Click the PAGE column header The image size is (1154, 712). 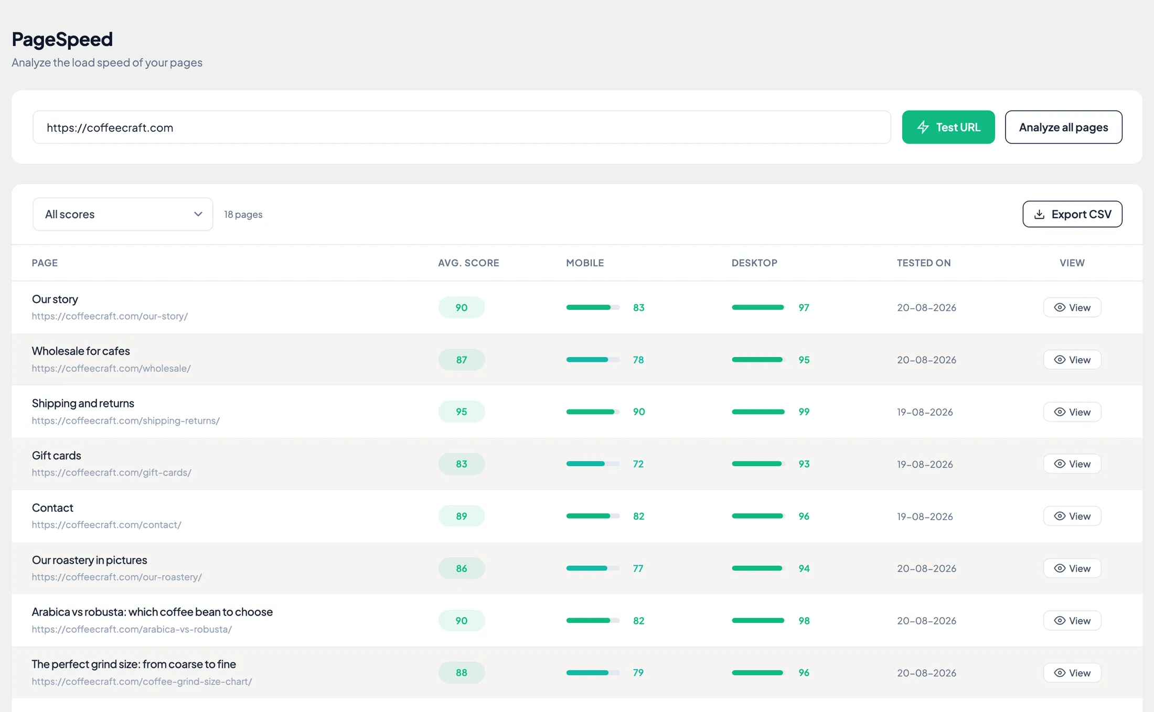point(45,263)
